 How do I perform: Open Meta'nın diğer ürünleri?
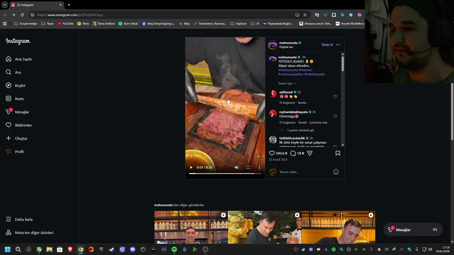point(29,233)
